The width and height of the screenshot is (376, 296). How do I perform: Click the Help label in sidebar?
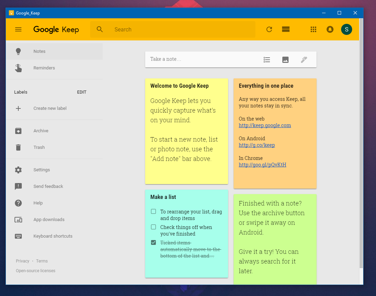click(x=38, y=203)
